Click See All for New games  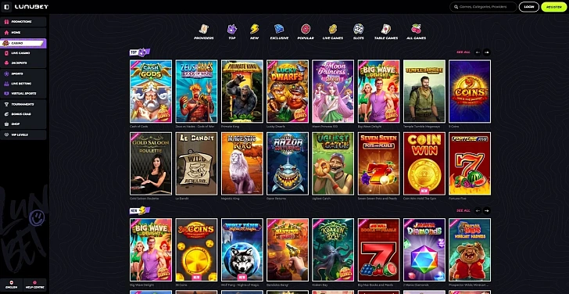pos(463,210)
